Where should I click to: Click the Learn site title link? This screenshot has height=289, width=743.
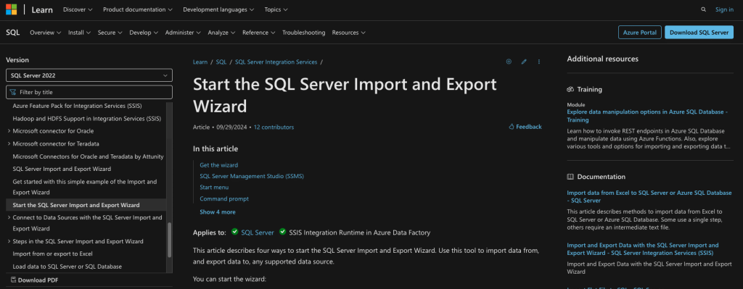tap(42, 9)
